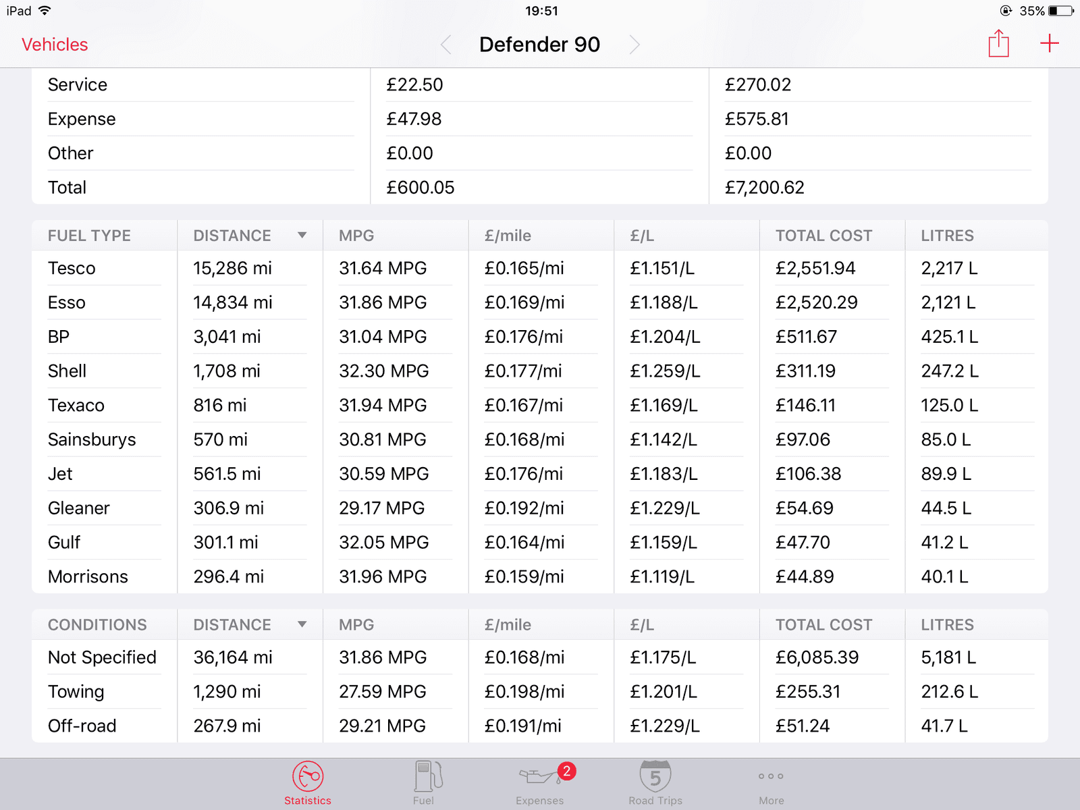The height and width of the screenshot is (810, 1080).
Task: Open the Statistics tab
Action: (x=308, y=784)
